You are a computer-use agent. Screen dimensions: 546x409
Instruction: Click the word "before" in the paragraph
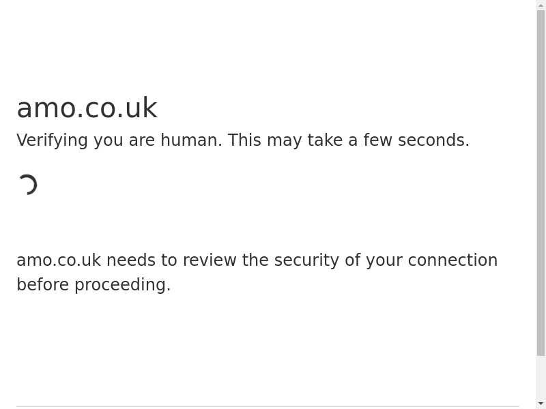(42, 285)
